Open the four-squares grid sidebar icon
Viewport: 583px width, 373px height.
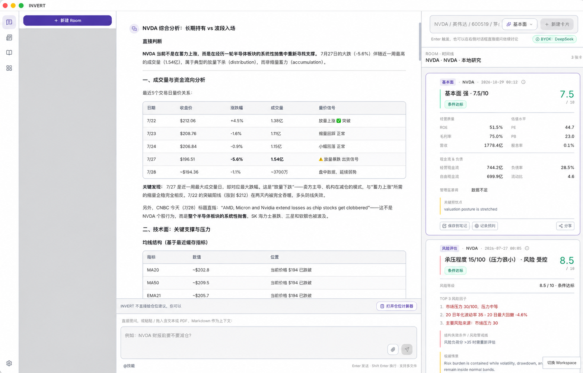pos(9,68)
